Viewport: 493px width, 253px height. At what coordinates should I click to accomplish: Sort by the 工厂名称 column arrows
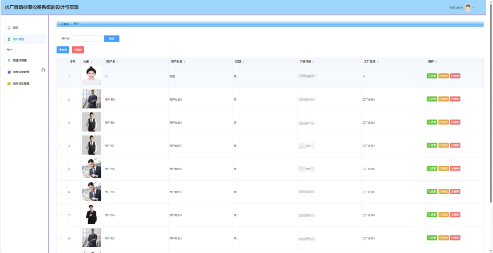pos(378,62)
